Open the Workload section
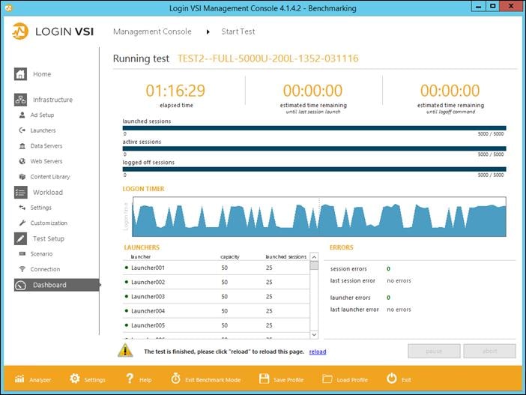This screenshot has height=395, width=526. (48, 193)
